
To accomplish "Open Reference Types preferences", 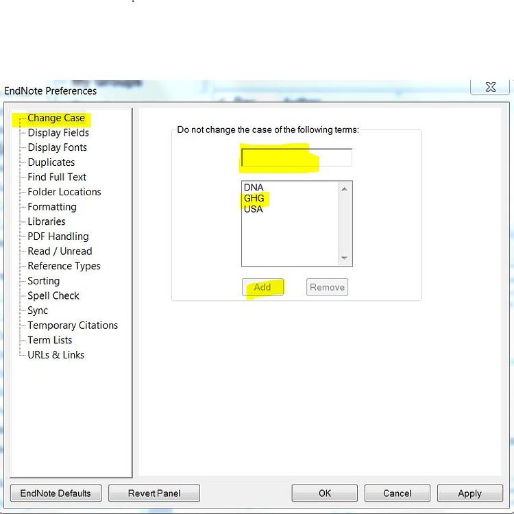I will (x=64, y=266).
